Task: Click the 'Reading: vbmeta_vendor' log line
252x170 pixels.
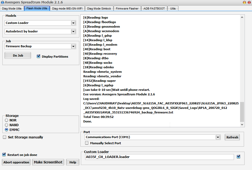Action: pos(102,76)
